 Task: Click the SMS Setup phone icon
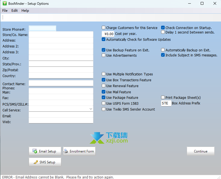coord(36,162)
